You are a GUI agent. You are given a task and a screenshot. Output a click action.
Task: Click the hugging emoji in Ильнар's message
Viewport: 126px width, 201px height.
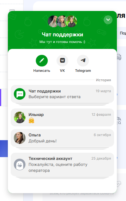pyautogui.click(x=31, y=121)
